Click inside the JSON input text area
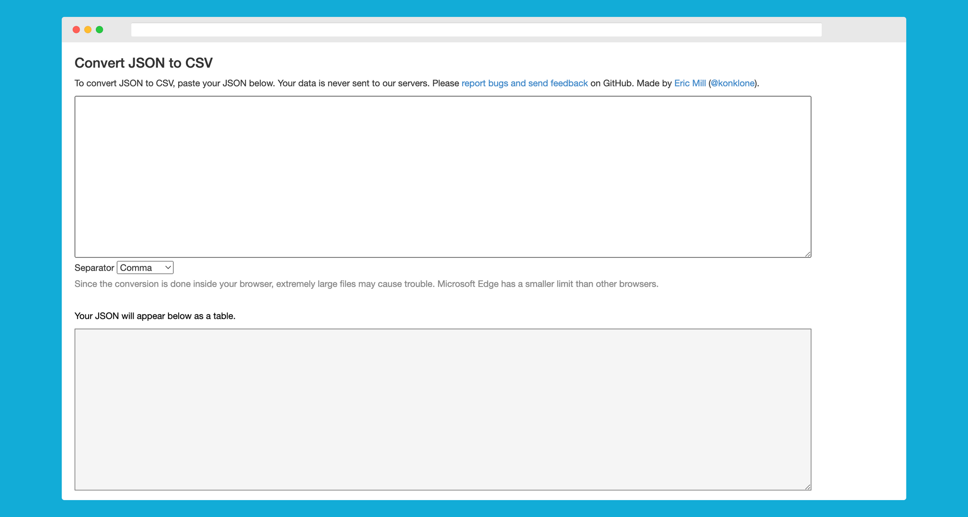This screenshot has height=517, width=968. (x=442, y=176)
